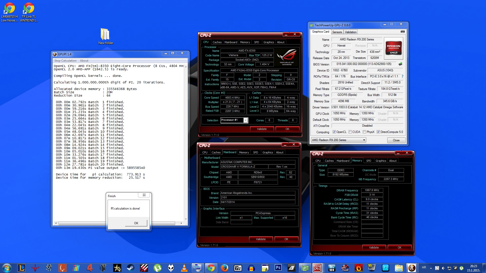Click Validate in CPU-Z CPU window

click(x=262, y=129)
